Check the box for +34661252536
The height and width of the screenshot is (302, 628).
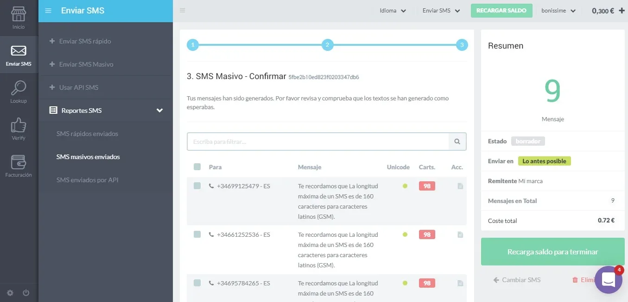pyautogui.click(x=197, y=234)
